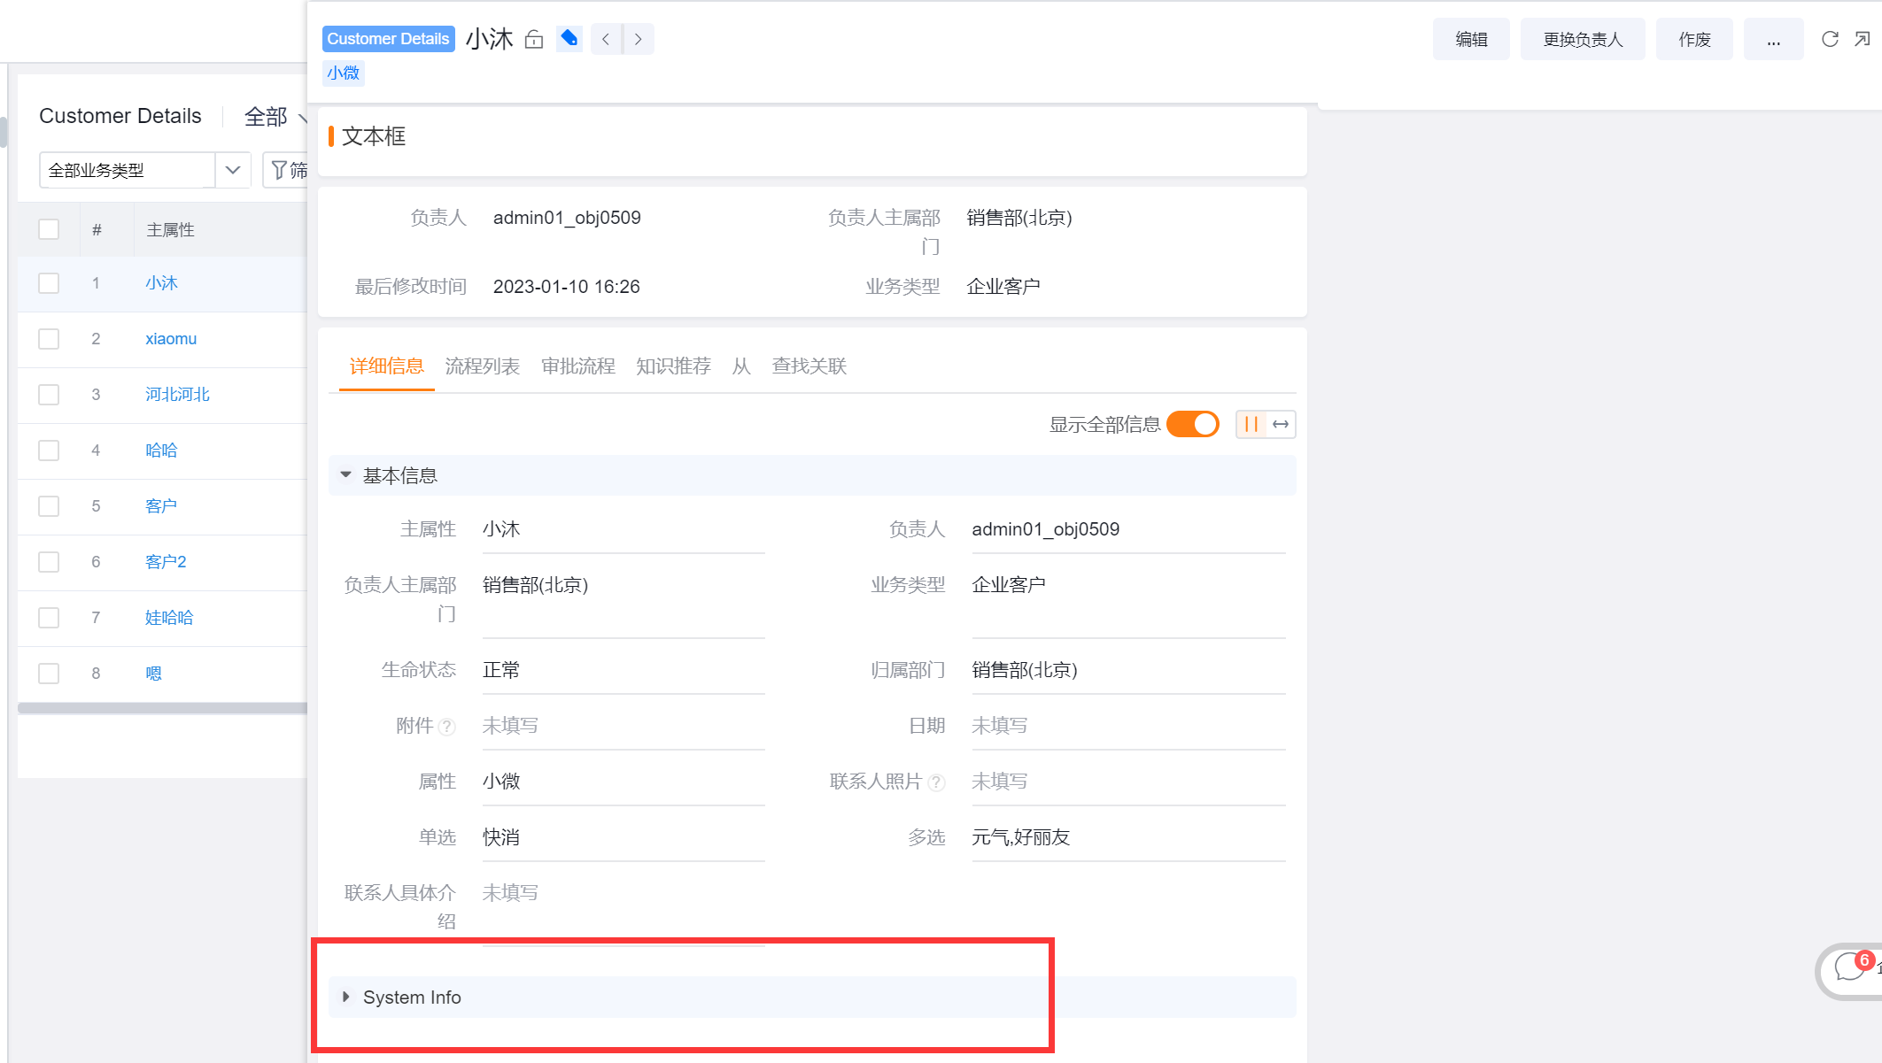Screen dimensions: 1882x1063
Task: Open the 河北河北 record link
Action: 177,395
